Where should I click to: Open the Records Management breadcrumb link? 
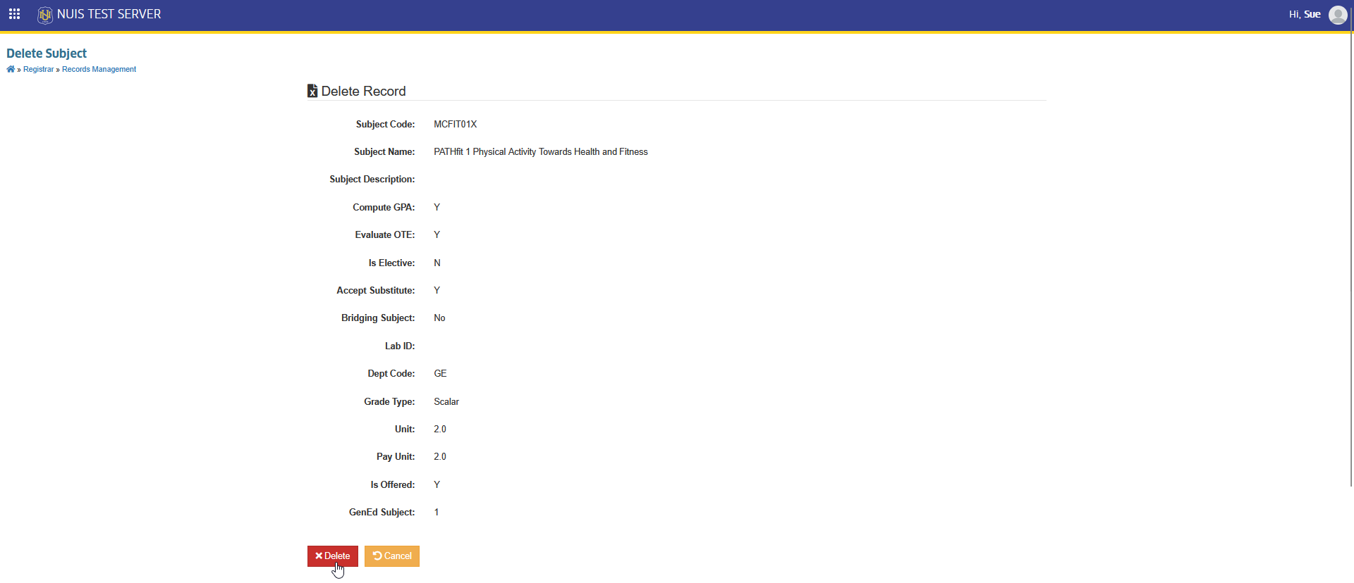[x=99, y=69]
